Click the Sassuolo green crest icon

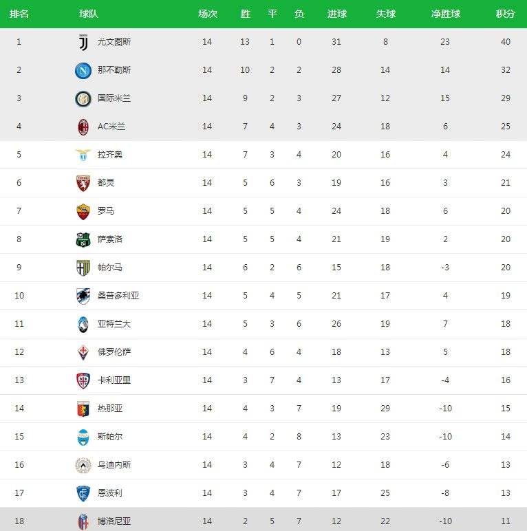pyautogui.click(x=83, y=239)
